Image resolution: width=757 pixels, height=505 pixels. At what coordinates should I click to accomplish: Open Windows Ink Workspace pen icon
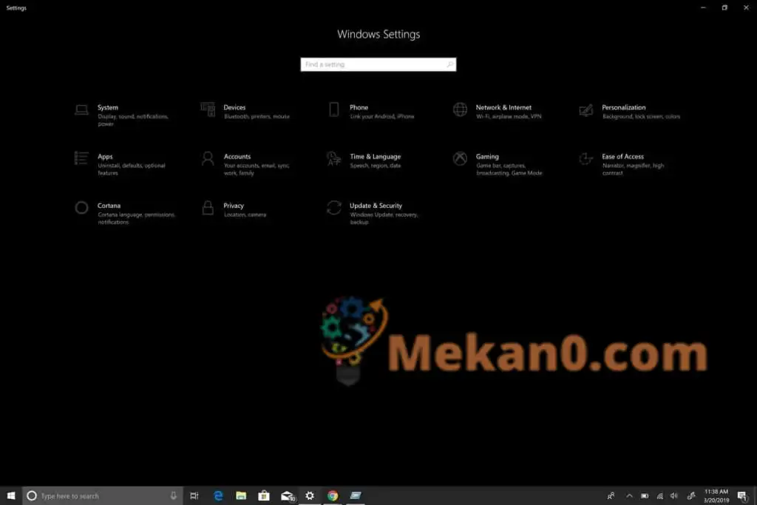click(691, 496)
